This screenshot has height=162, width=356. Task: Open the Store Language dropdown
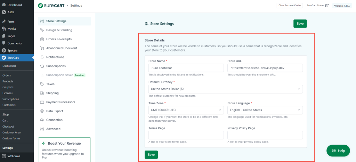tap(265, 110)
